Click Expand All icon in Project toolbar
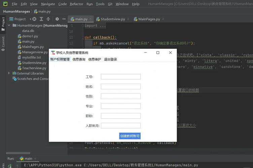Image resolution: width=253 pixels, height=168 pixels. click(41, 19)
